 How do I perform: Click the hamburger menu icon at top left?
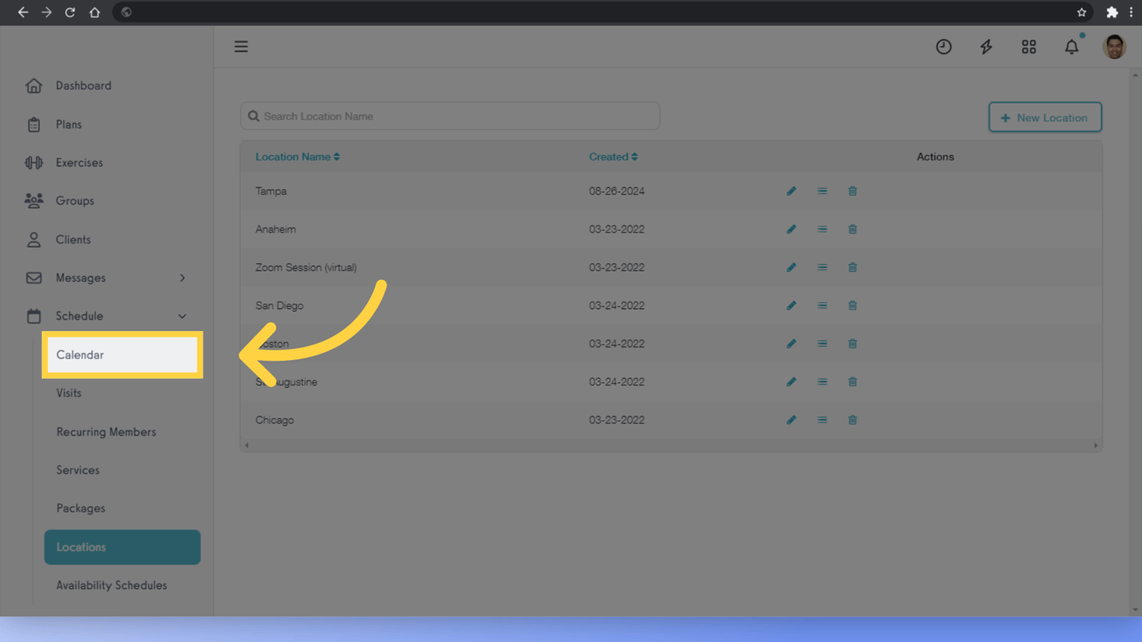click(x=241, y=46)
